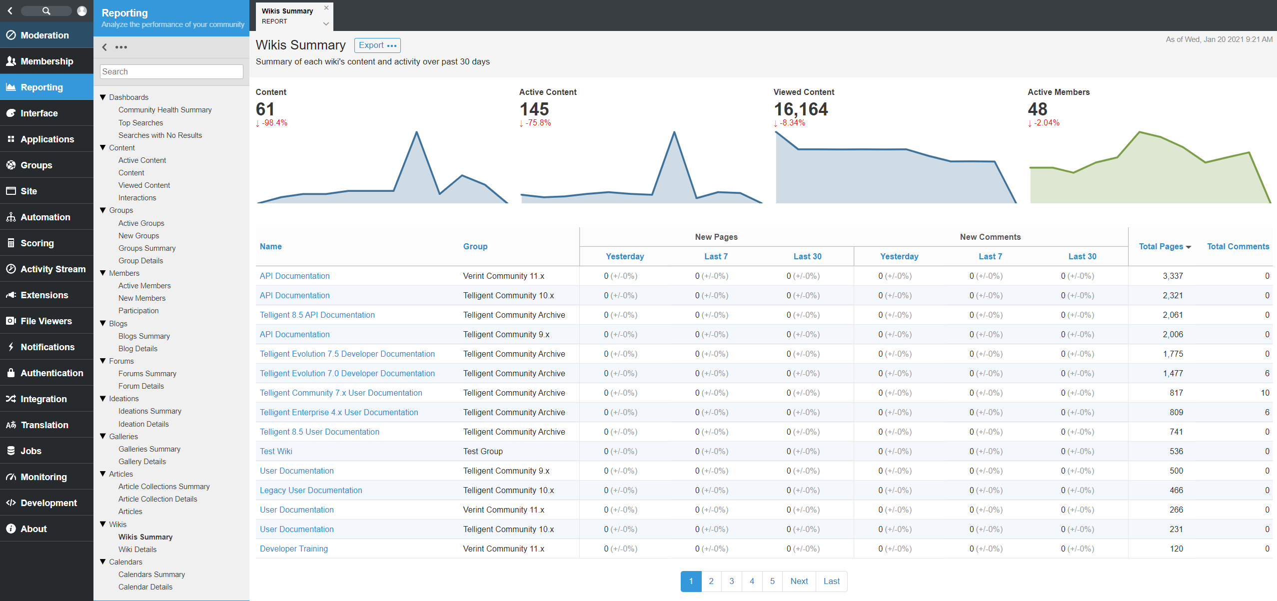Collapse the Wikis tree section
The width and height of the screenshot is (1277, 601).
coord(103,525)
